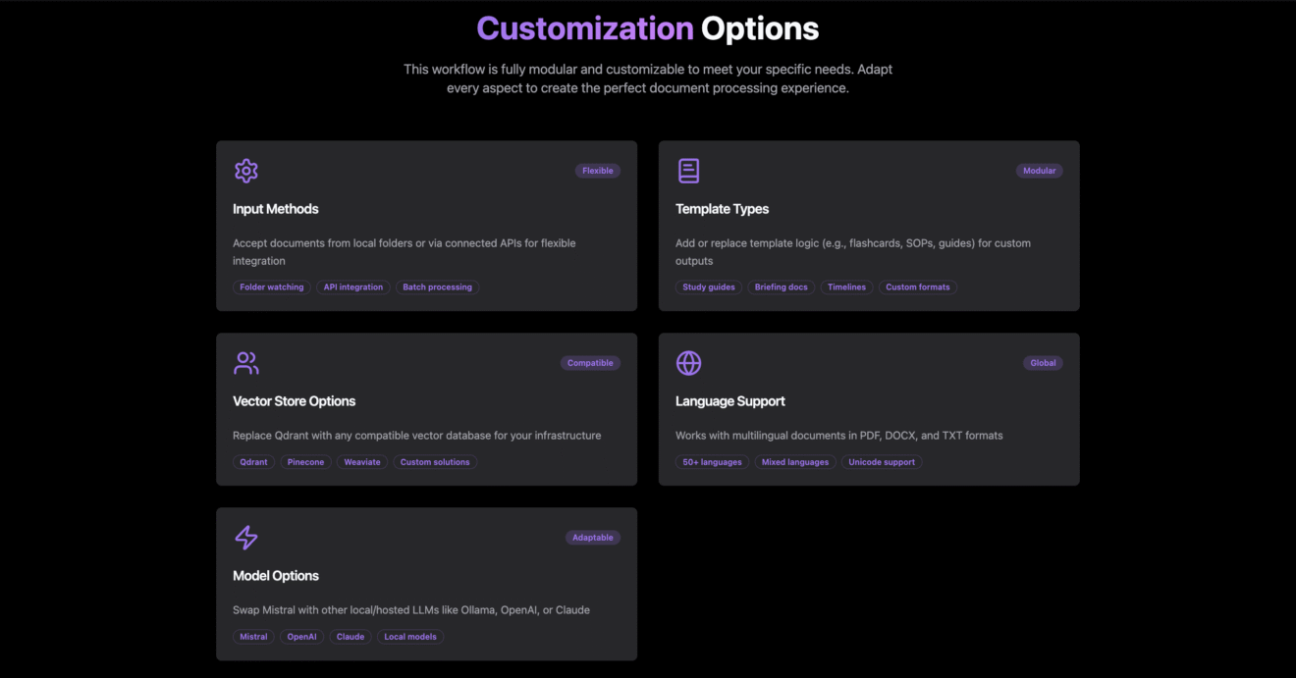Choose the Pinecone tag
The width and height of the screenshot is (1296, 678).
tap(305, 462)
